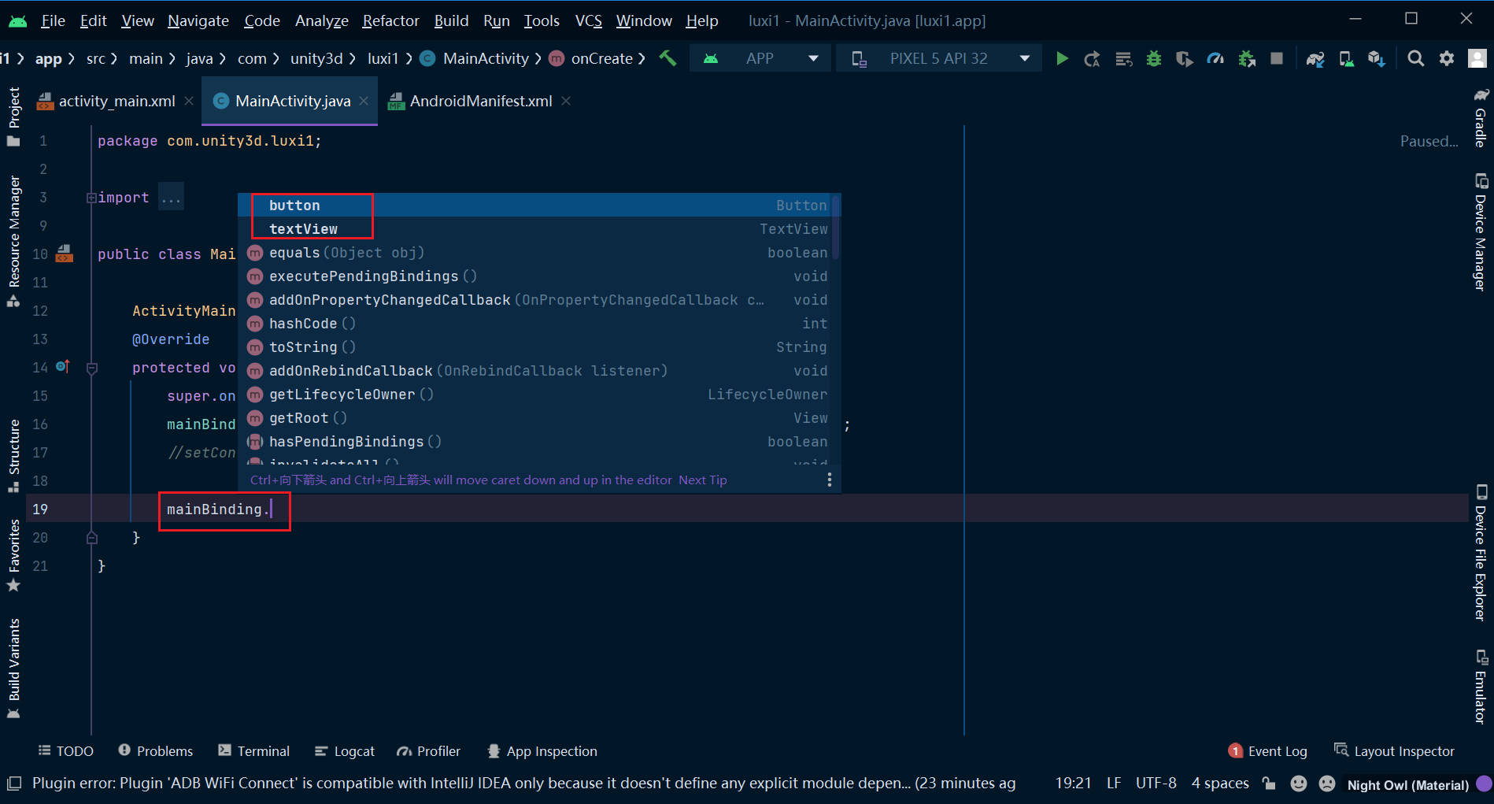Click the Make Project hammer icon
Image resolution: width=1494 pixels, height=804 pixels.
click(x=667, y=58)
